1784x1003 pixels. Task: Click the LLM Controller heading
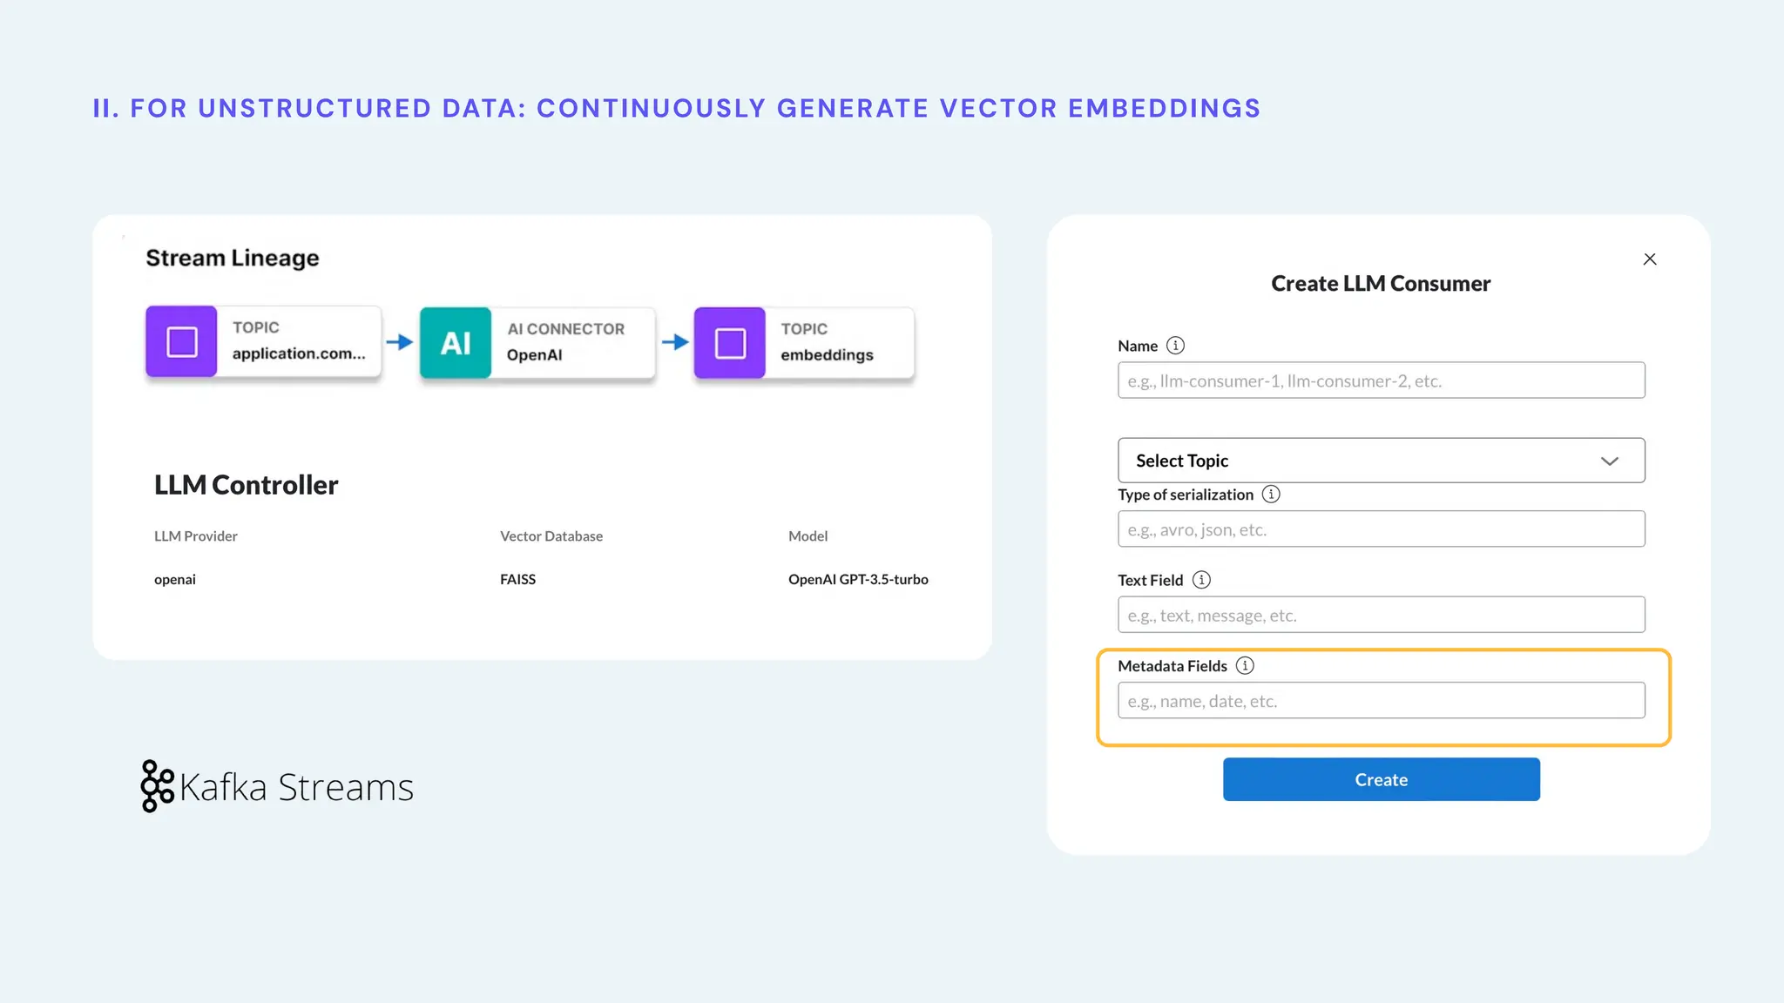(247, 485)
